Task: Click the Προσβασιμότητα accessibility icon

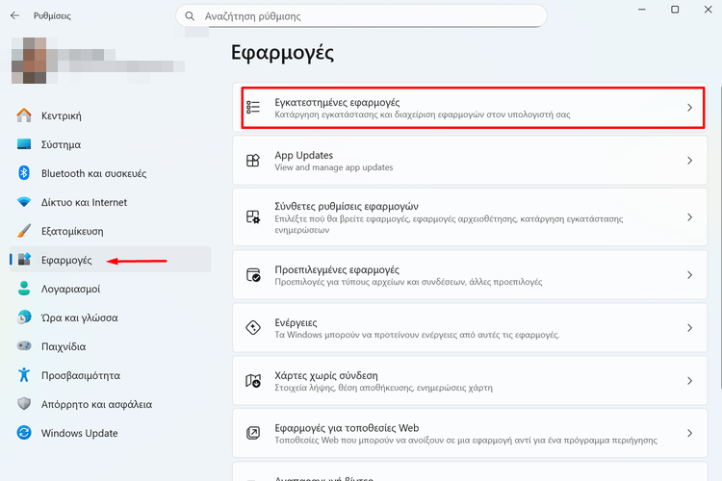Action: coord(25,375)
